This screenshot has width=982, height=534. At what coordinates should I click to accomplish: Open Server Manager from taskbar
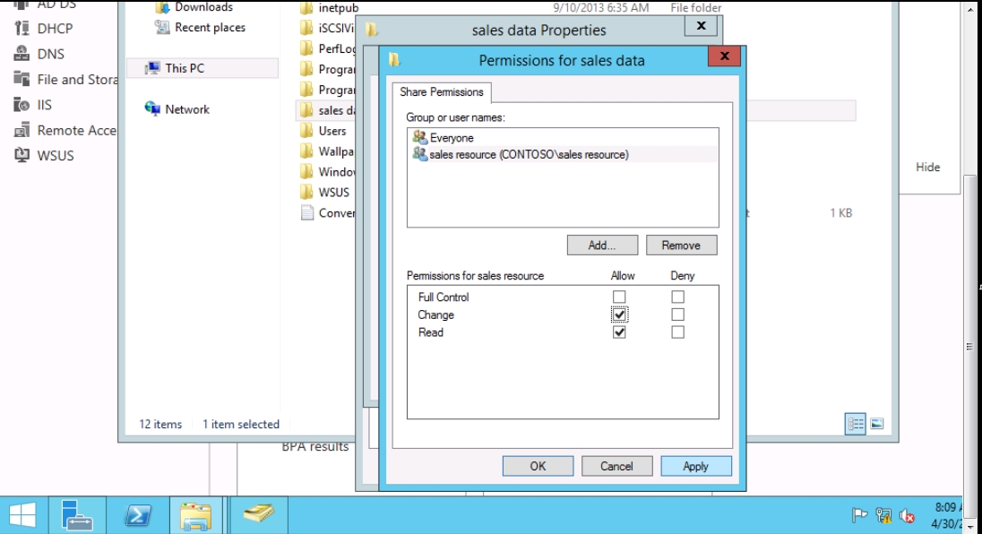click(x=78, y=515)
